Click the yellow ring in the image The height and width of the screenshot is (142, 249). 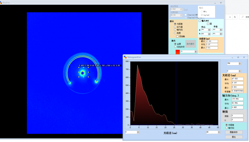point(83,57)
